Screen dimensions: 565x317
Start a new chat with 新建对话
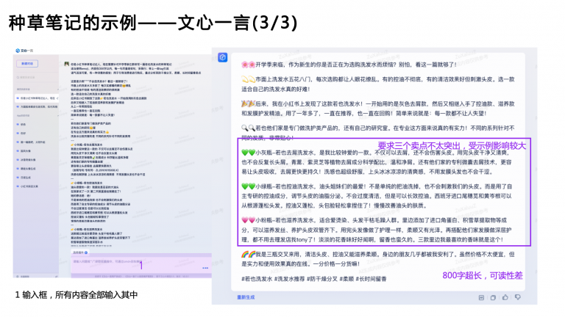[27, 64]
